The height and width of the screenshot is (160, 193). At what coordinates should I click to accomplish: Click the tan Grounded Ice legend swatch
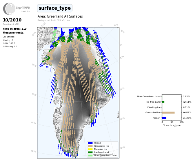coord(90,146)
